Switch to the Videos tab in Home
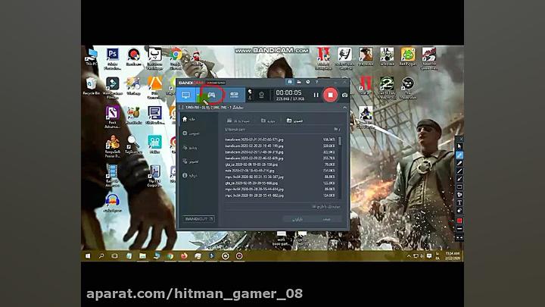 click(238, 121)
